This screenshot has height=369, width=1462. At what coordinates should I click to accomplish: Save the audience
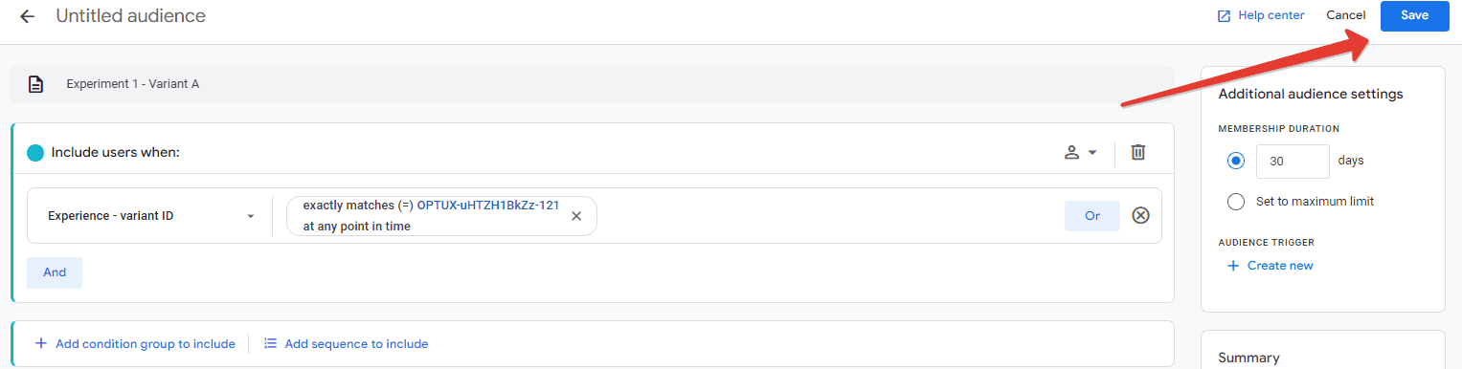(1415, 16)
